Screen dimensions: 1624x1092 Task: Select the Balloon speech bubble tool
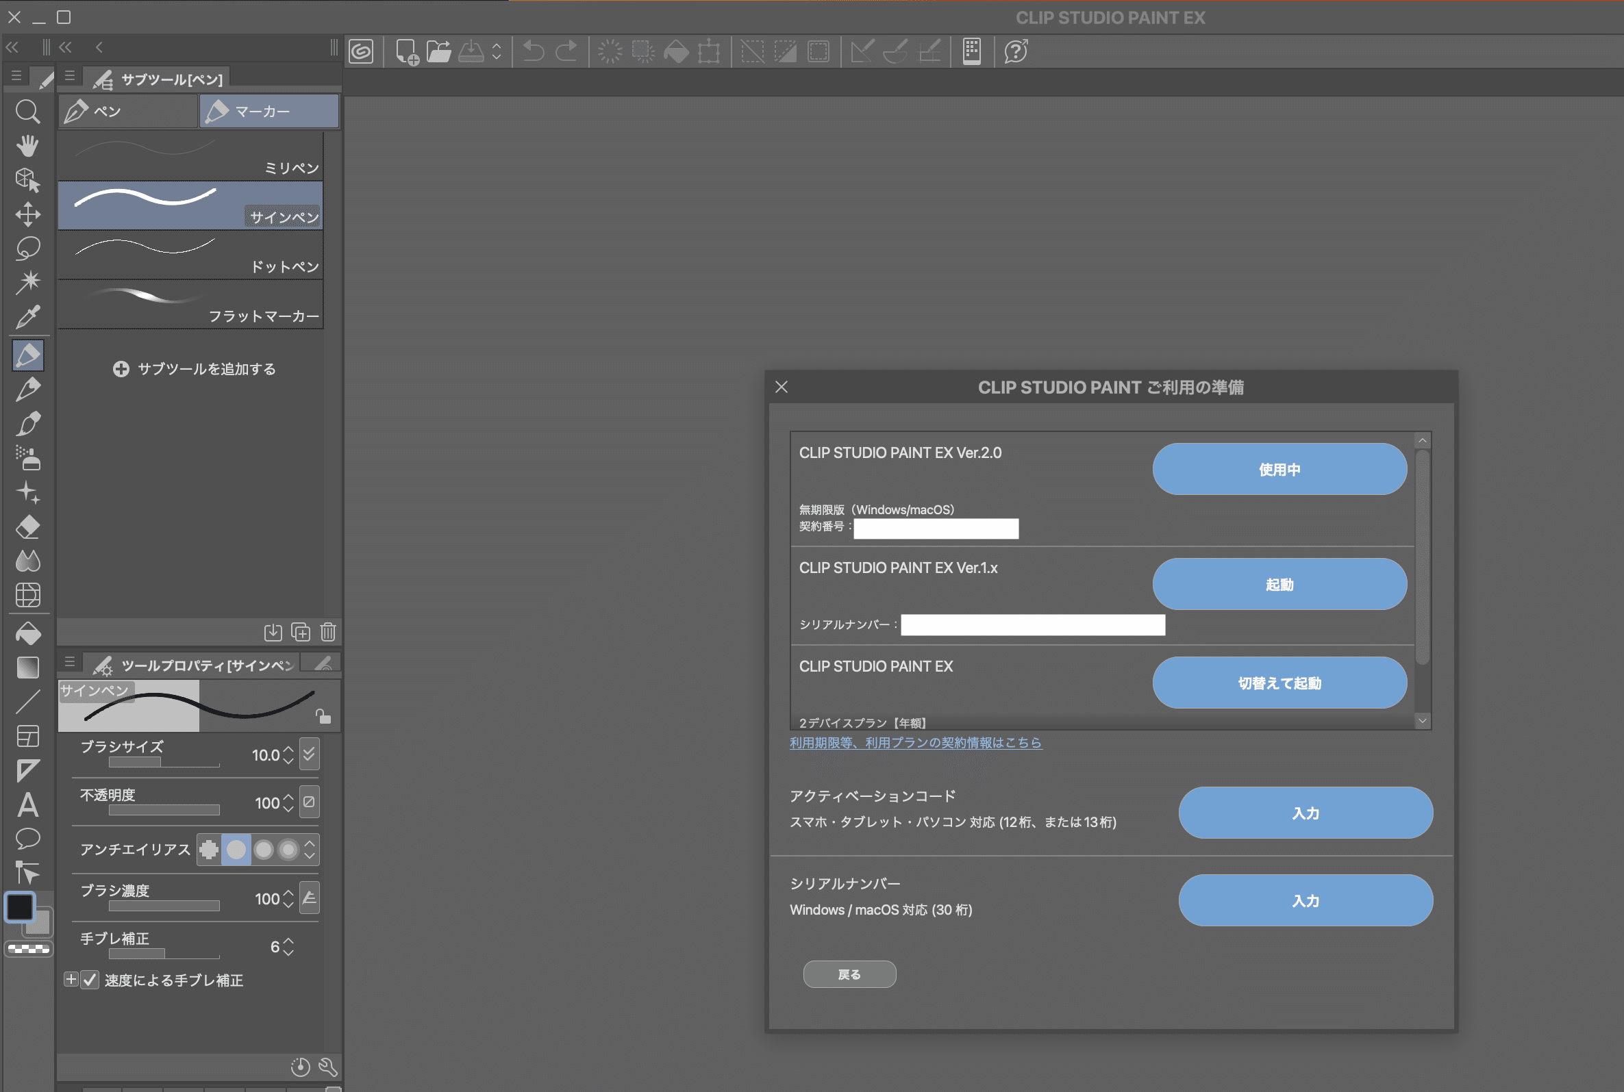click(28, 839)
